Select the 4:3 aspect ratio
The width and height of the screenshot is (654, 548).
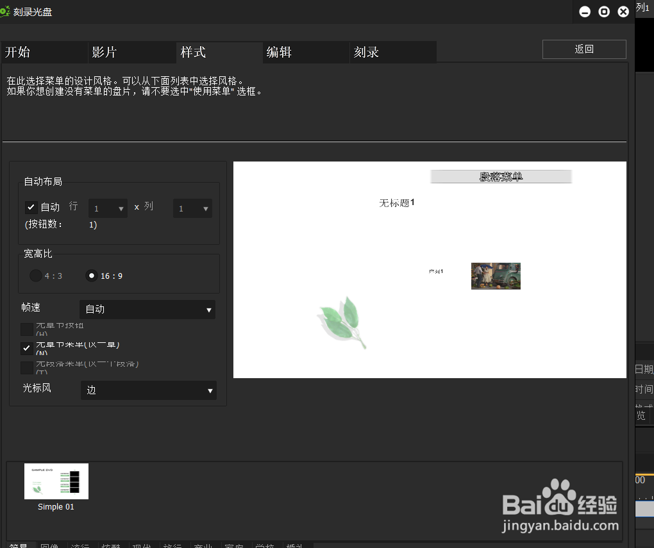tap(36, 275)
